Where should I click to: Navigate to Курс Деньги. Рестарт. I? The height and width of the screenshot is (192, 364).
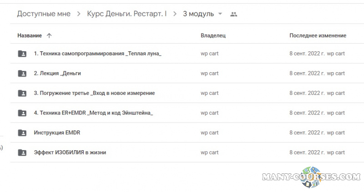(x=126, y=14)
